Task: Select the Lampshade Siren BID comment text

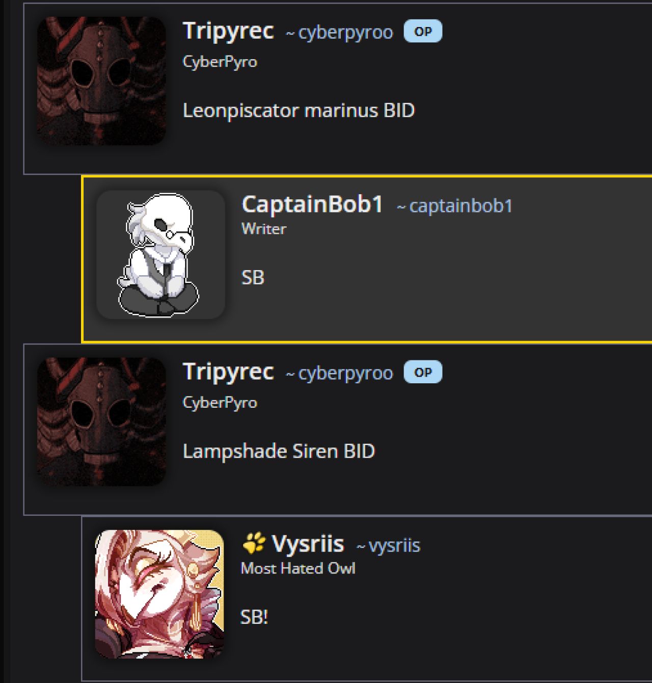Action: pos(279,452)
